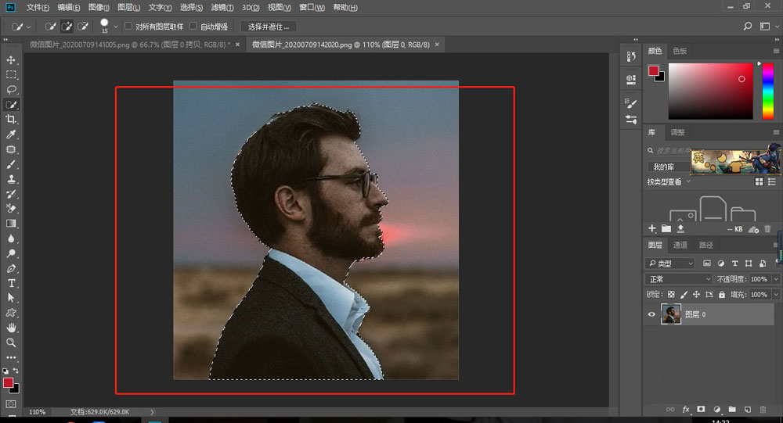Click the Add layer style fx icon
The height and width of the screenshot is (423, 783).
686,409
